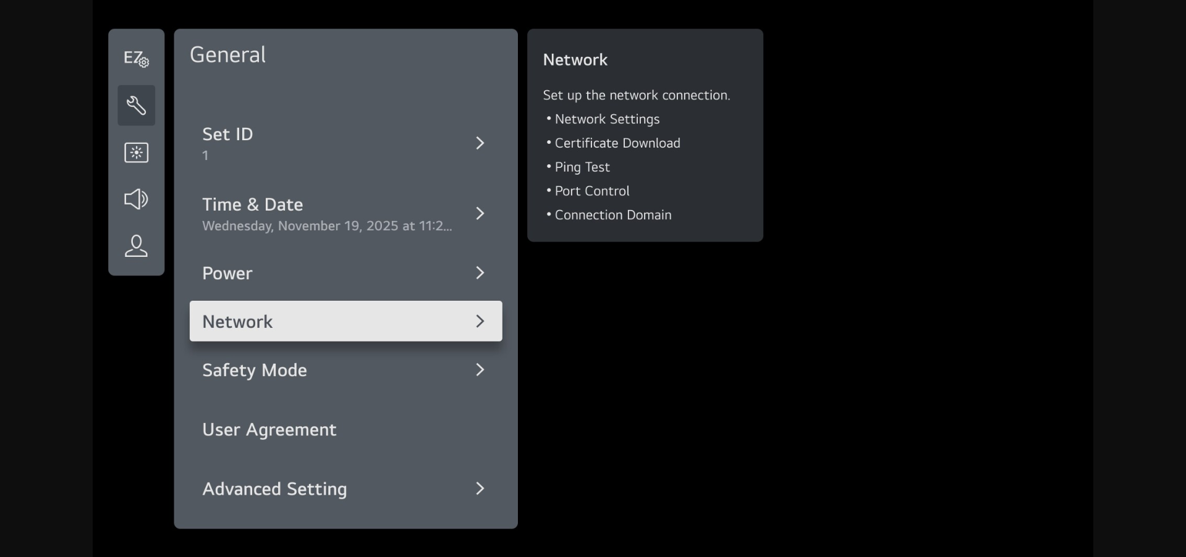Open the Advanced Setting menu entry
Image resolution: width=1186 pixels, height=557 pixels.
tap(274, 489)
